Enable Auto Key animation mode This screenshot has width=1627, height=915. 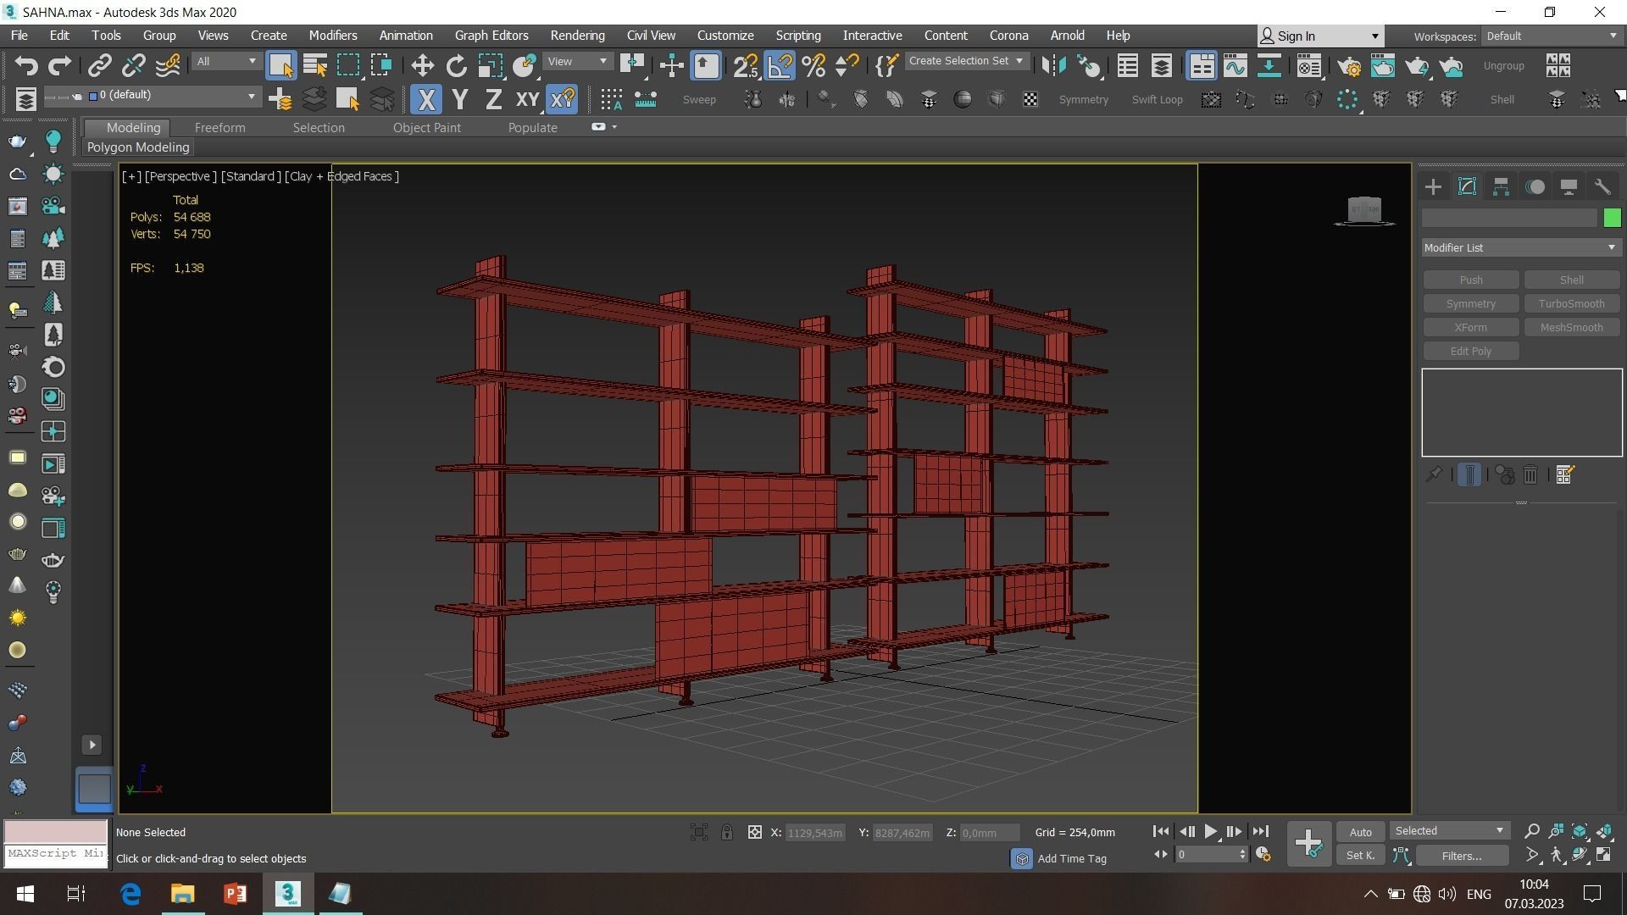tap(1360, 831)
